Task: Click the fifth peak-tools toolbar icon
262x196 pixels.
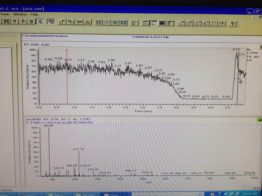Action: (x=214, y=24)
